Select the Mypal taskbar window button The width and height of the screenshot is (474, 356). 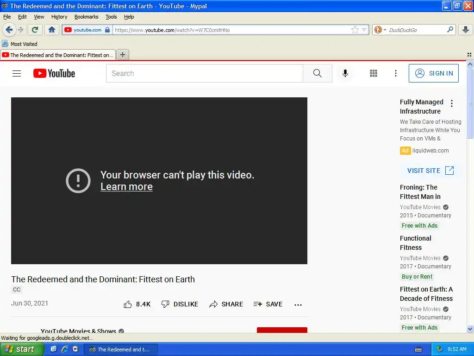pyautogui.click(x=120, y=350)
